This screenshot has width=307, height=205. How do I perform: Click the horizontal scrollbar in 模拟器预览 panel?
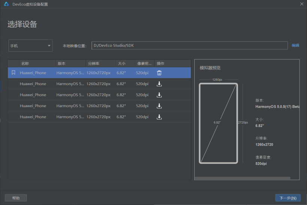(242, 178)
